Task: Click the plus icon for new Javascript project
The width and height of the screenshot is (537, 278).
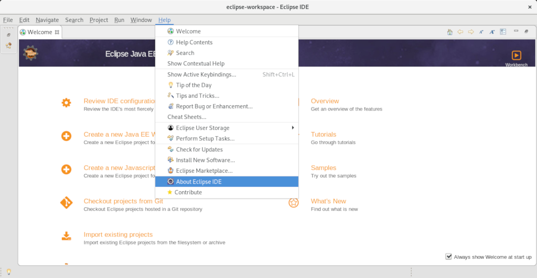Action: pos(67,169)
